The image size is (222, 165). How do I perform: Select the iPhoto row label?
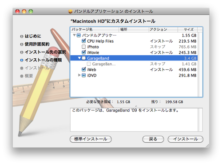93,47
